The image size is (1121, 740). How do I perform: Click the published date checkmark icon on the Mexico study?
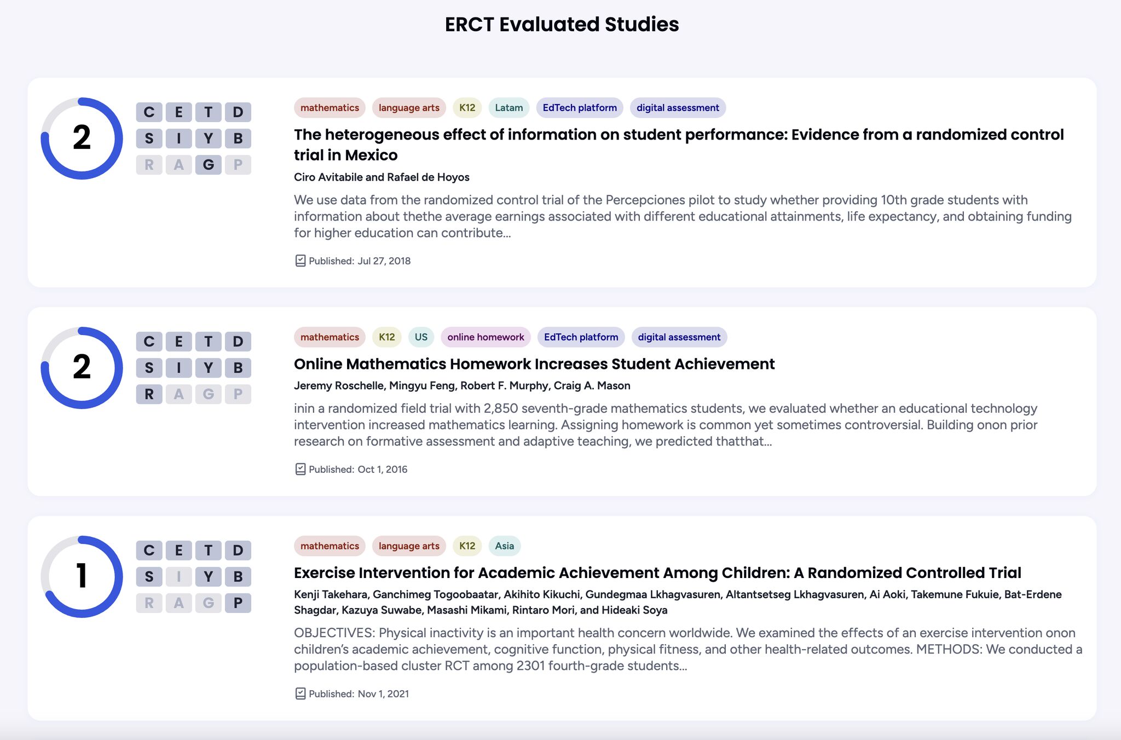click(300, 261)
